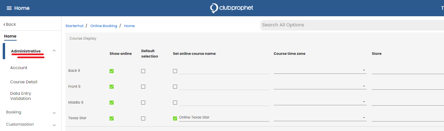Check Default selection for Front 9
Screen dimensions: 444x131
coord(143,87)
